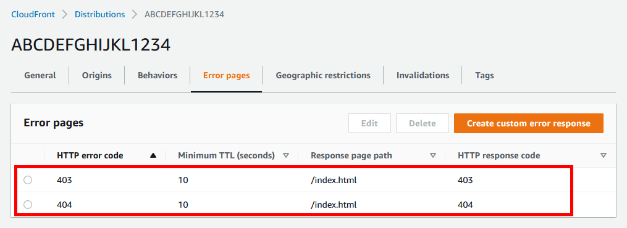Image resolution: width=627 pixels, height=228 pixels.
Task: Open the Behaviors tab
Action: (158, 75)
